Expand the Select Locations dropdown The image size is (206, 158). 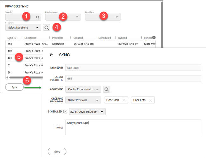(38, 28)
